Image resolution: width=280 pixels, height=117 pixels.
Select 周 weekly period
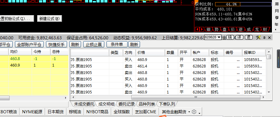(277, 4)
